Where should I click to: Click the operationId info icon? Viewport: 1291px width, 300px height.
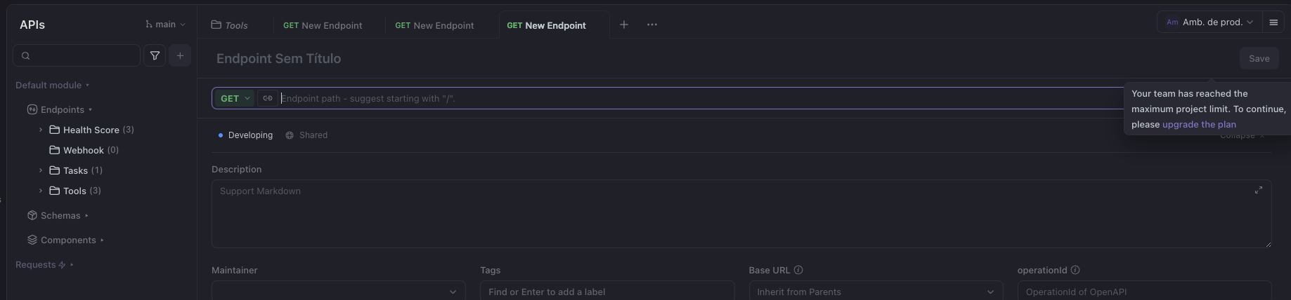point(1075,270)
